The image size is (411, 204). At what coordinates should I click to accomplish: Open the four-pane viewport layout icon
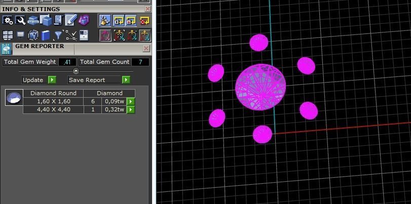(8, 35)
